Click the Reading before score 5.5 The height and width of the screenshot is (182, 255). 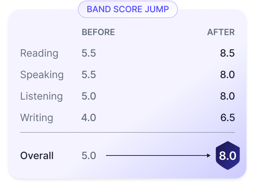89,53
